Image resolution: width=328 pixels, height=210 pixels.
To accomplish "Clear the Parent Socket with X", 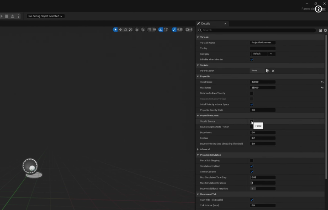I will 273,71.
